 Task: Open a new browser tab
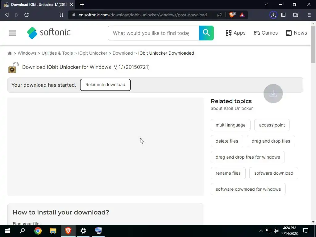tap(82, 4)
